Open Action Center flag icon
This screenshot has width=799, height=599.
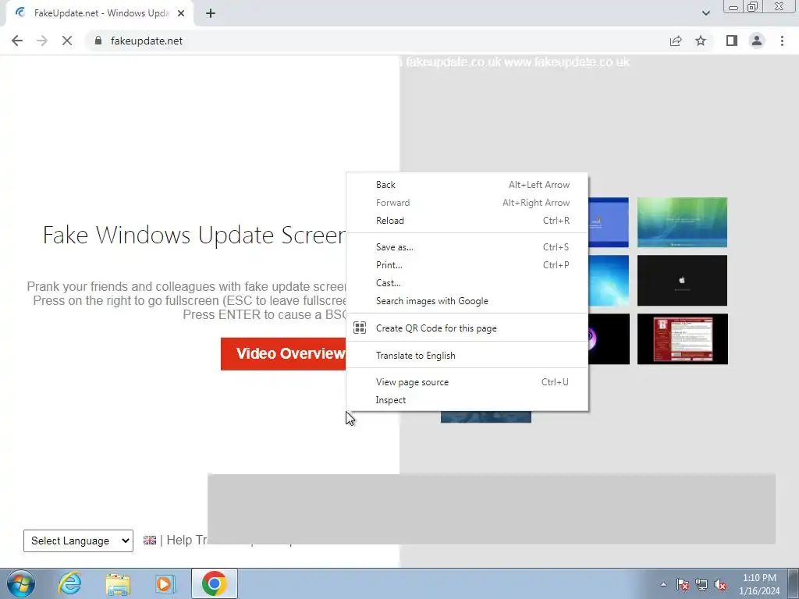[683, 584]
